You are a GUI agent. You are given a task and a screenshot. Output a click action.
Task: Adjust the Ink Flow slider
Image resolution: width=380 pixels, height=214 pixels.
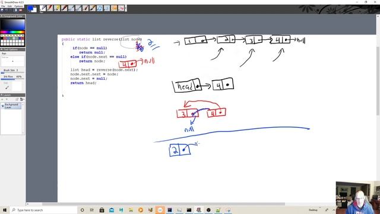coord(12,79)
